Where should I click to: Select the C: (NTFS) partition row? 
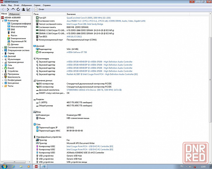64,102
